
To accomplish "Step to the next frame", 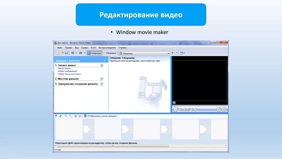I will [x=192, y=110].
